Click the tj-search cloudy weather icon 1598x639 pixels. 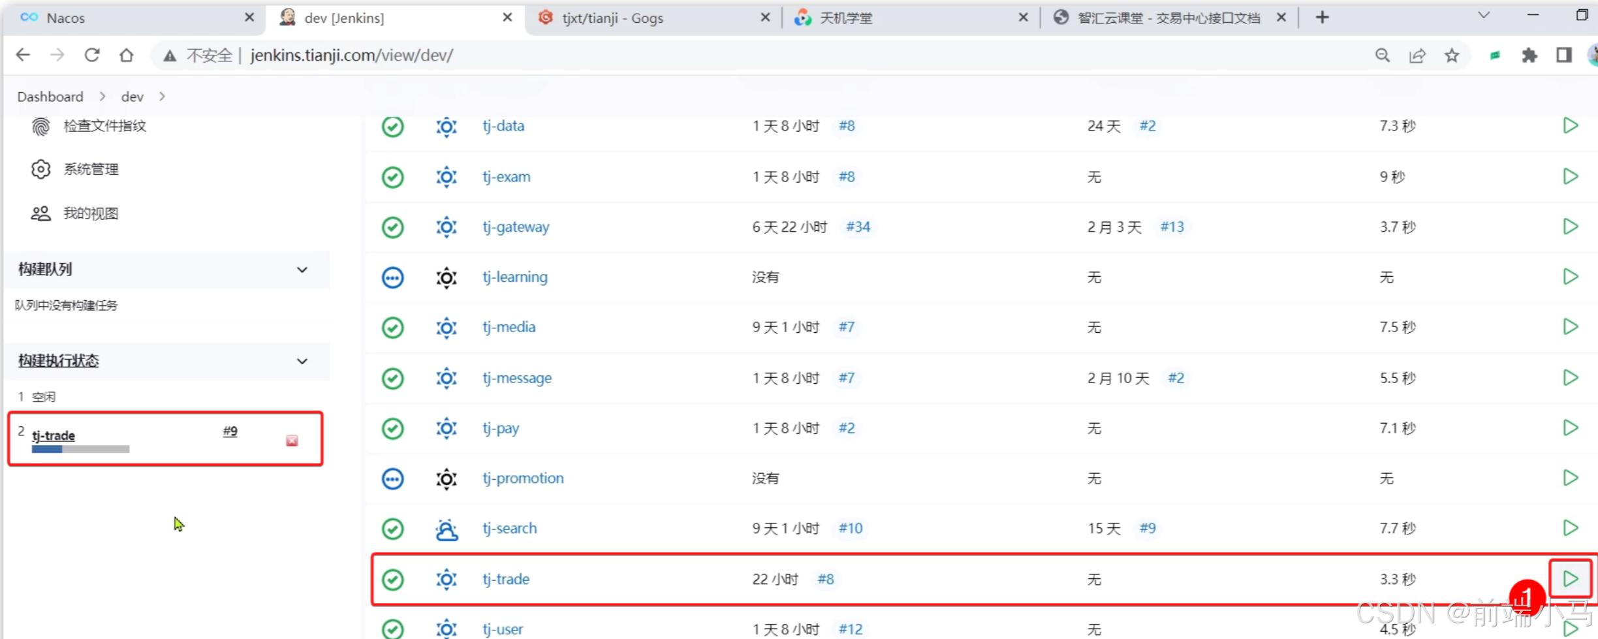[446, 529]
